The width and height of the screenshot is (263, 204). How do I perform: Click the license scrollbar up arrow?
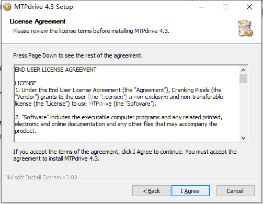click(x=243, y=70)
